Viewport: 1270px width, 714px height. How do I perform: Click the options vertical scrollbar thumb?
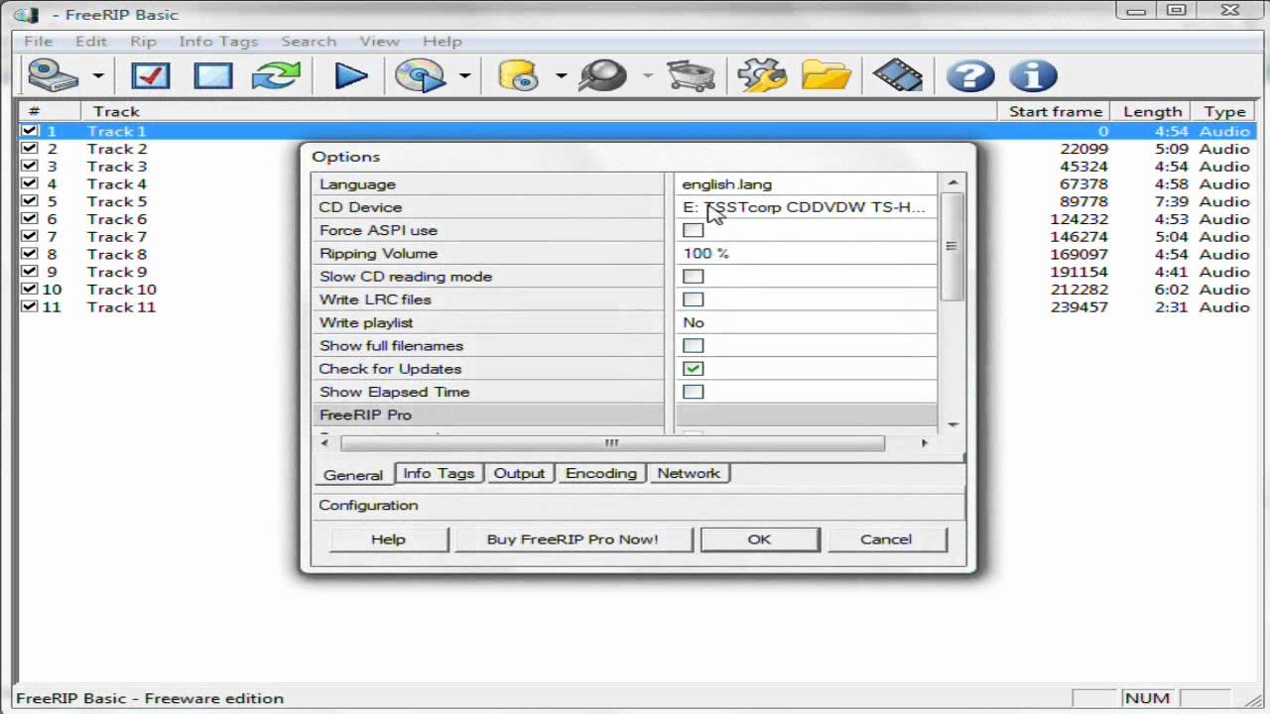click(x=952, y=246)
